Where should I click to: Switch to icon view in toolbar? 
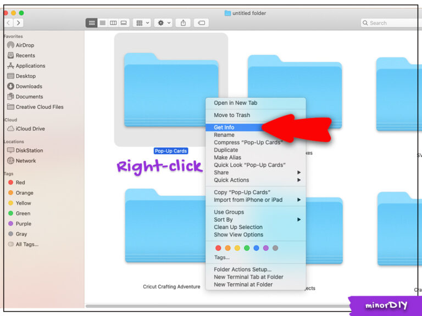(92, 23)
